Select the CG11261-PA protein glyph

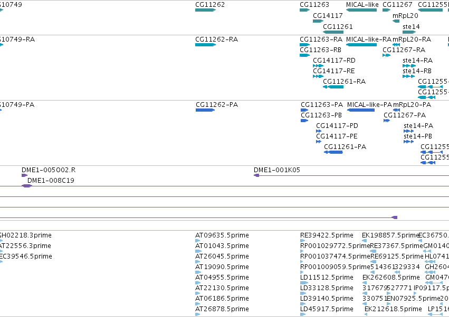[333, 152]
